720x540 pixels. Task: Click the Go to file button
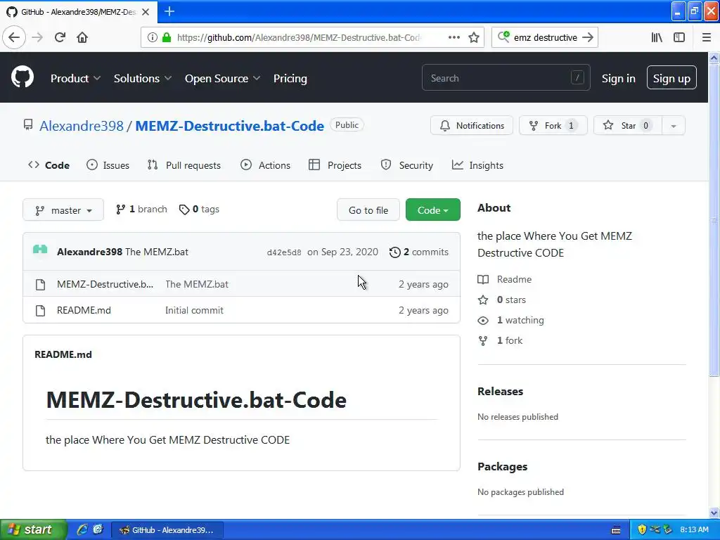368,210
